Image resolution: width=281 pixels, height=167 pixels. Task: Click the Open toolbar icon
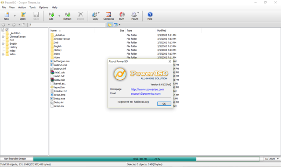click(x=23, y=16)
